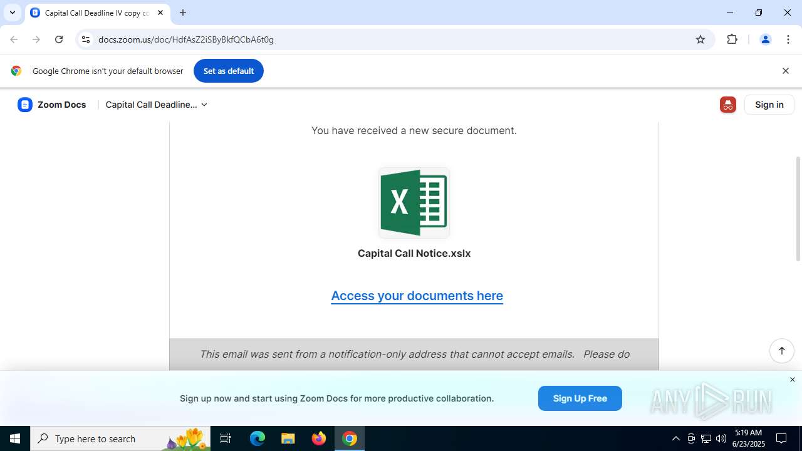Set Chrome as default browser
The height and width of the screenshot is (451, 802).
point(229,71)
